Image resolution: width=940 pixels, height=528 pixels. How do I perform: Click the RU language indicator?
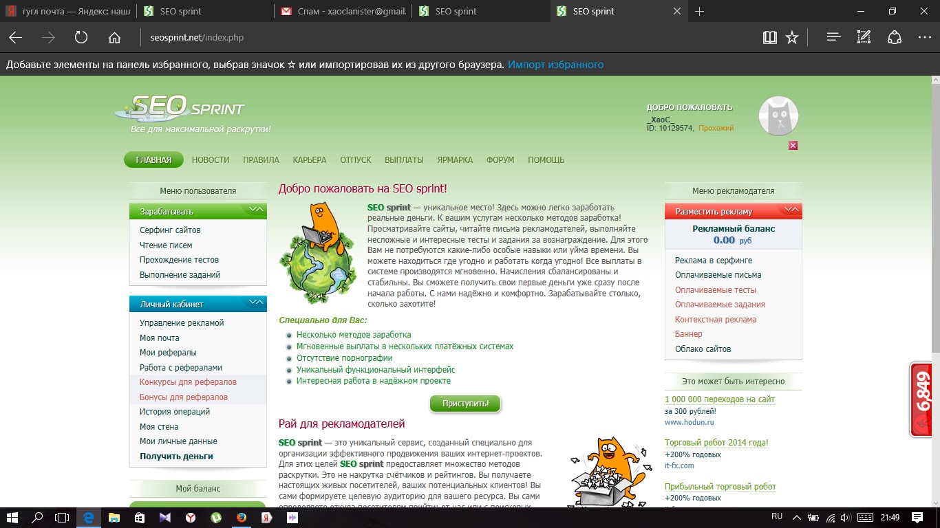tap(777, 517)
